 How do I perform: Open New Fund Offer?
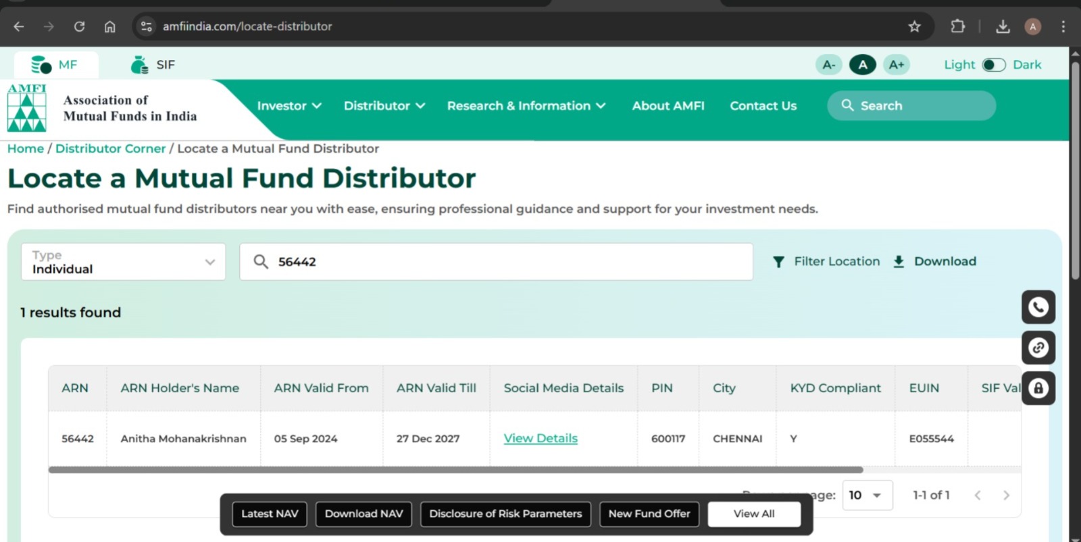pos(649,514)
